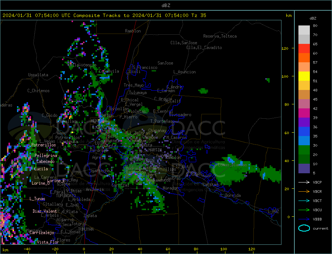Click the '120' tick on right axis

[x=285, y=48]
